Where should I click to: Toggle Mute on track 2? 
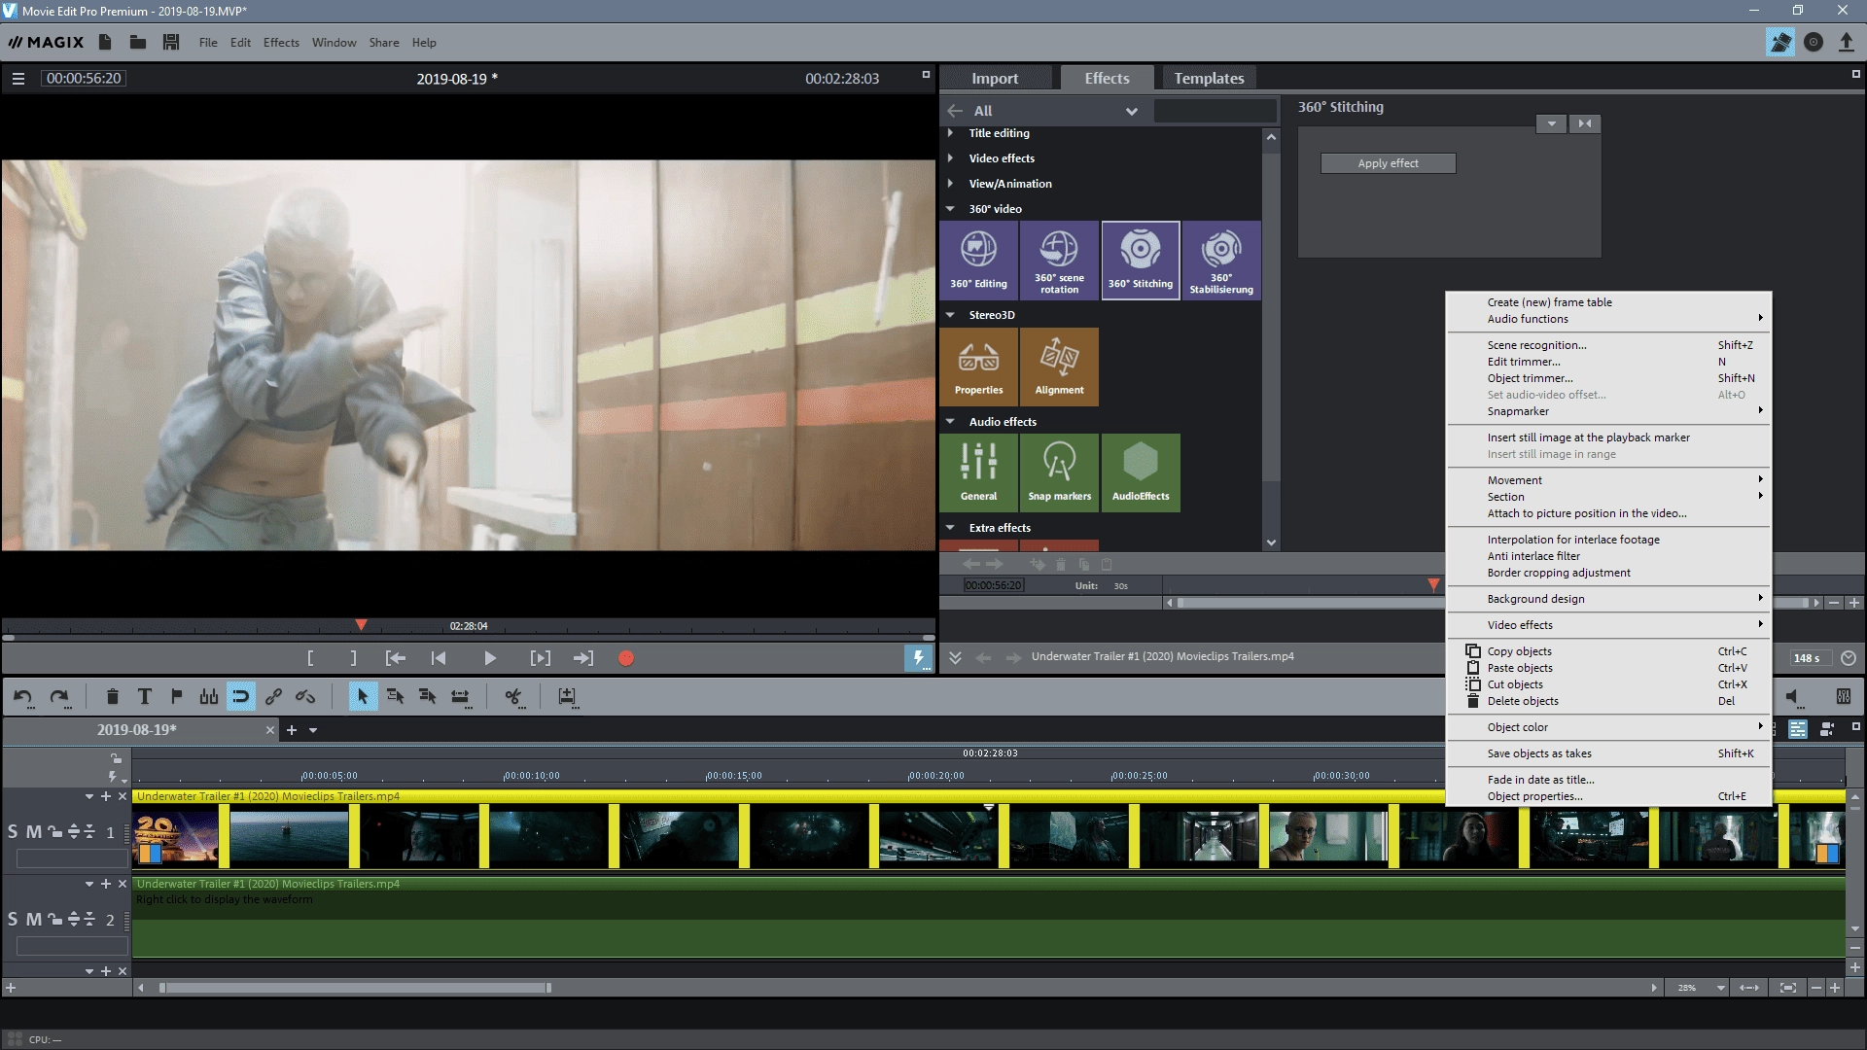(x=33, y=919)
